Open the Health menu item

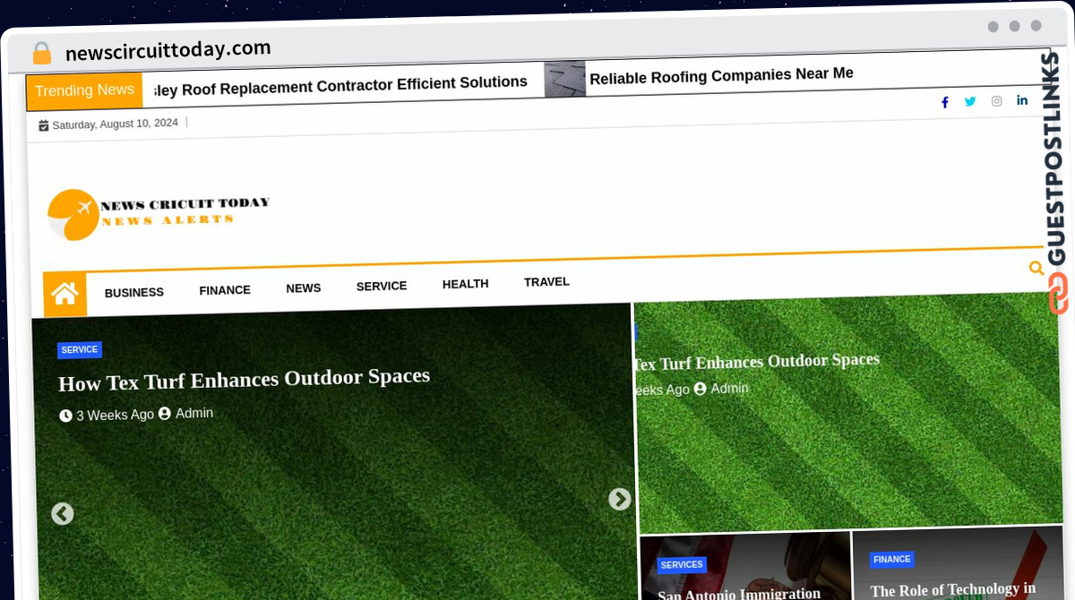pyautogui.click(x=466, y=284)
